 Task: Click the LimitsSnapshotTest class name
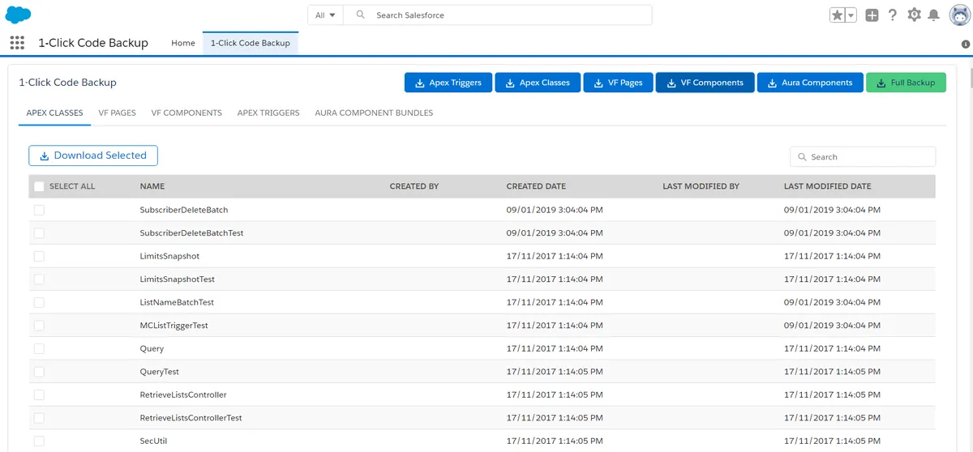click(x=178, y=279)
